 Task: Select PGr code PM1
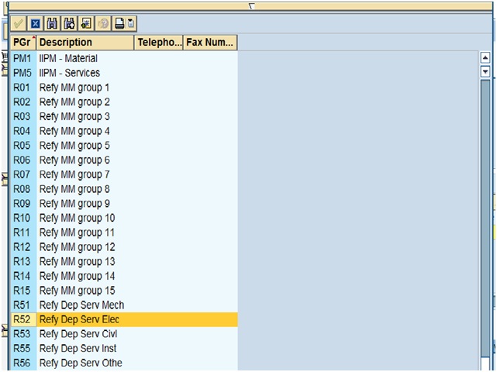22,59
